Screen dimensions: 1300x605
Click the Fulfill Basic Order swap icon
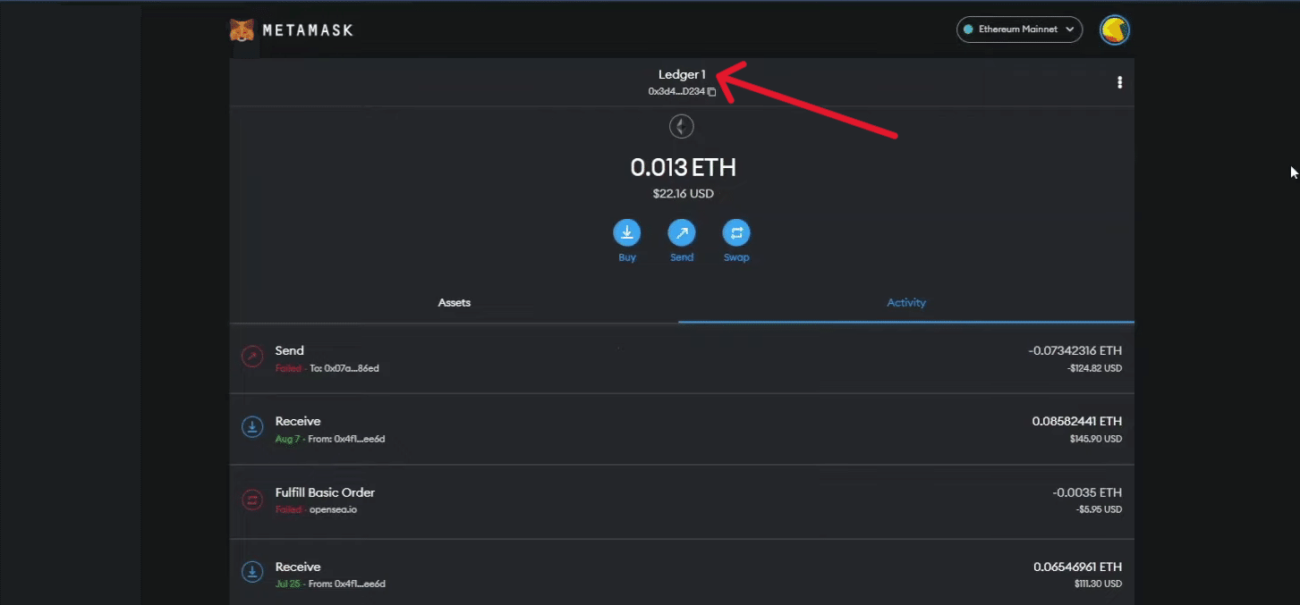(252, 500)
